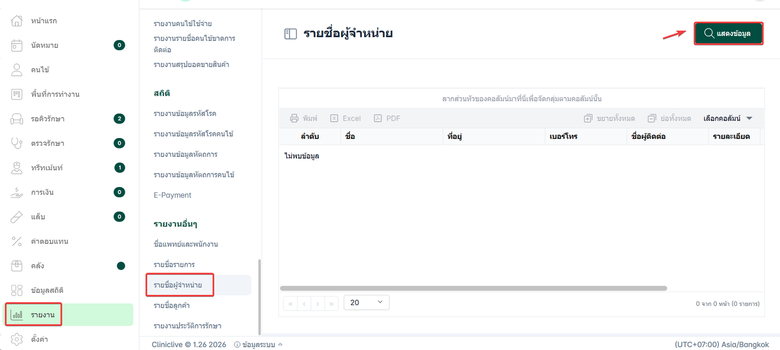This screenshot has width=780, height=350.
Task: Sort by the เบอร์โทร column header
Action: (586, 136)
